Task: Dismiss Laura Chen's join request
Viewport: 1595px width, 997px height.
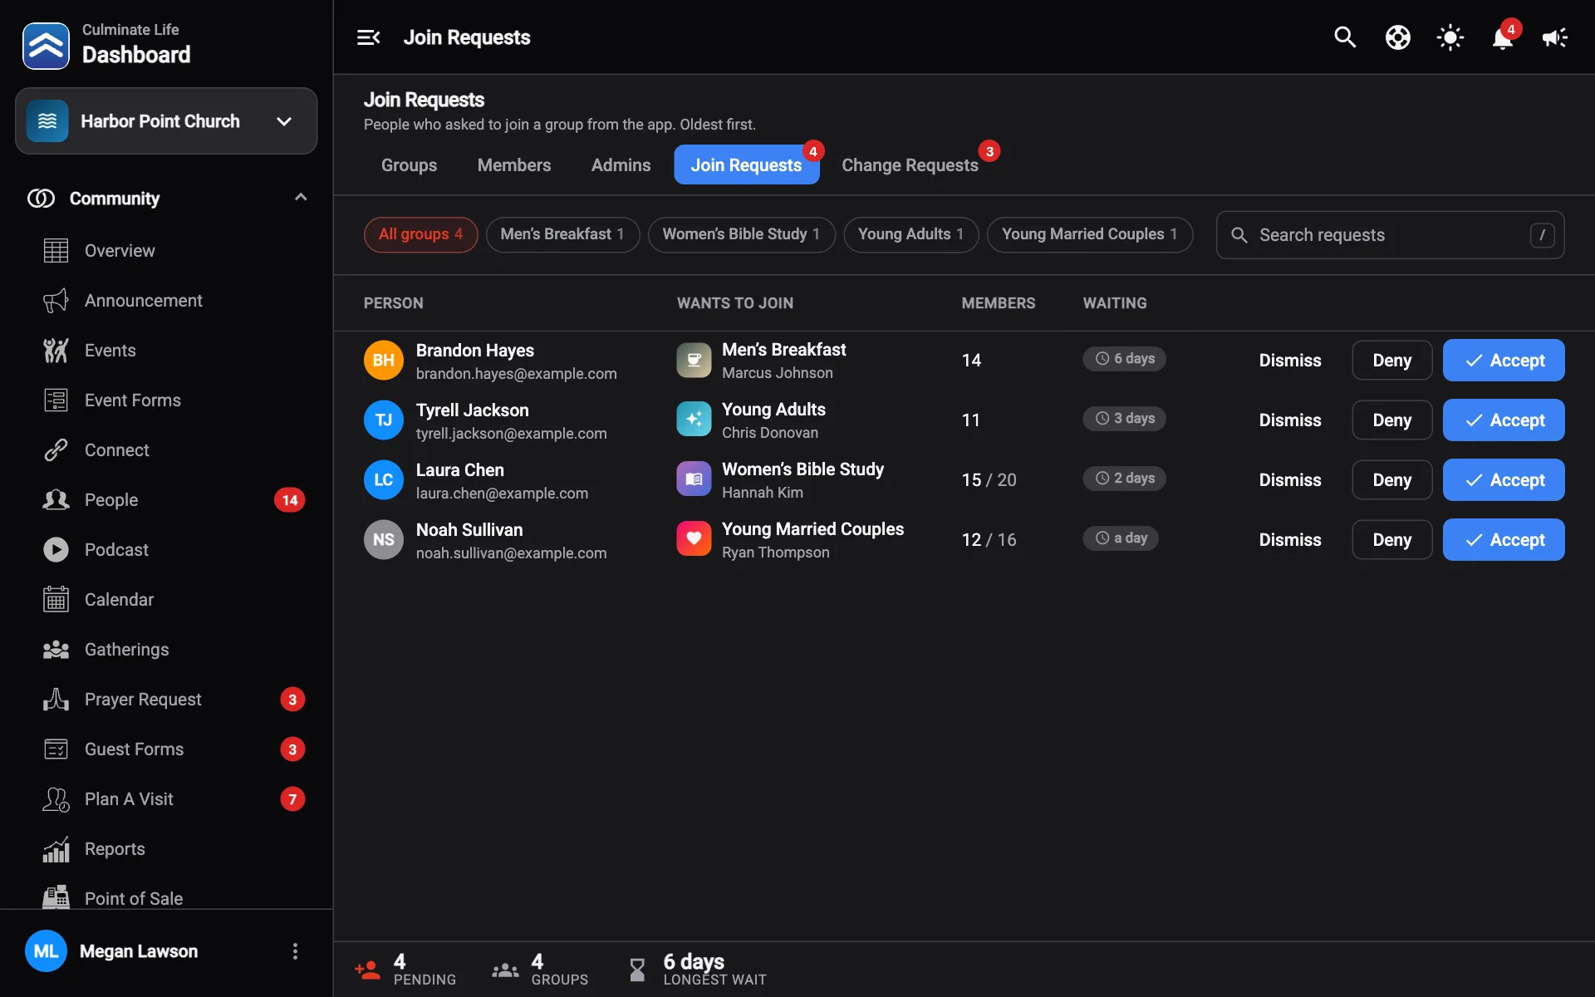Action: (x=1289, y=480)
